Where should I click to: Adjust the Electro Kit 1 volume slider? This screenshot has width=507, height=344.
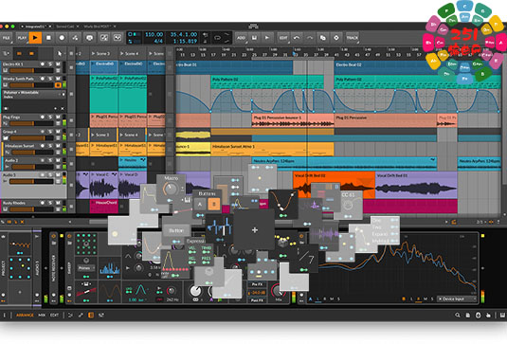tap(31, 70)
